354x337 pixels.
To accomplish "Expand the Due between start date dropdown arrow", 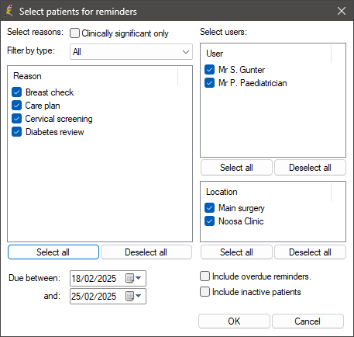I will [139, 278].
